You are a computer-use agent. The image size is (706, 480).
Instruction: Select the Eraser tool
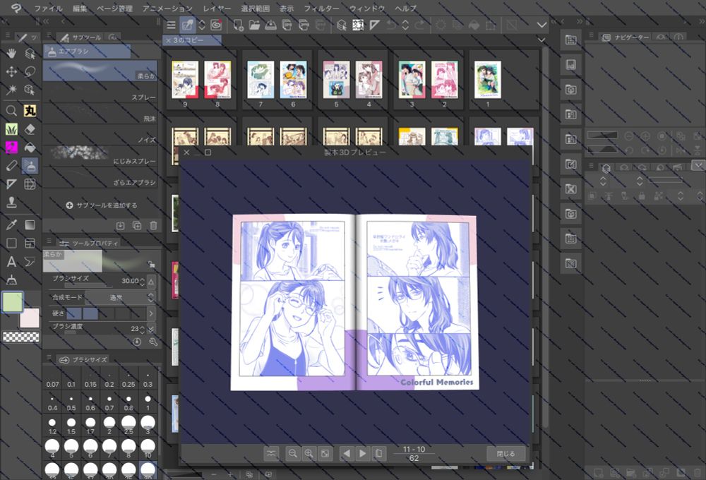[x=30, y=129]
